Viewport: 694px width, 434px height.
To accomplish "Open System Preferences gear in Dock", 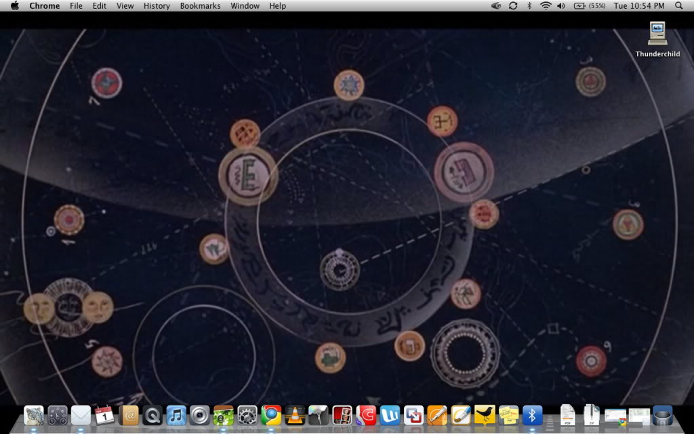I will [247, 416].
